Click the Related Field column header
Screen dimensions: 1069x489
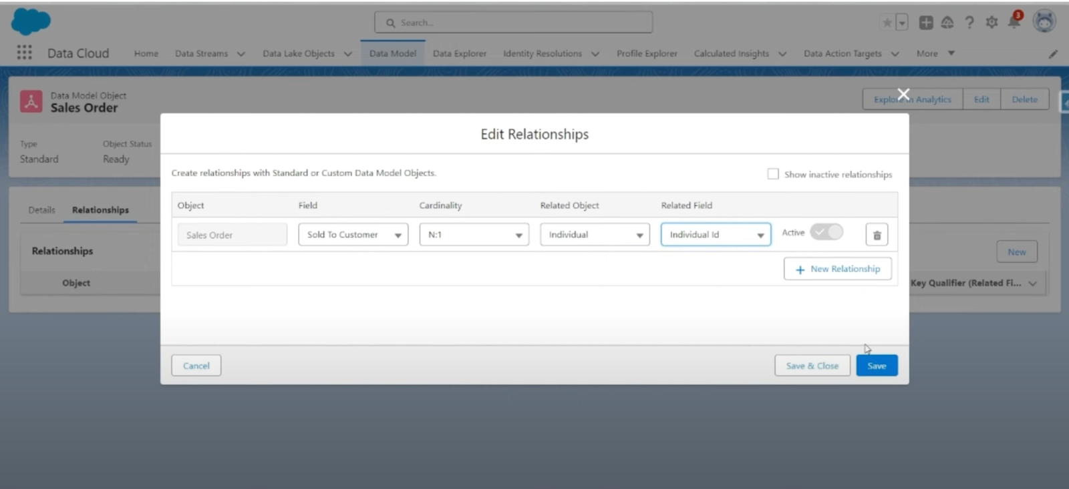pyautogui.click(x=687, y=205)
